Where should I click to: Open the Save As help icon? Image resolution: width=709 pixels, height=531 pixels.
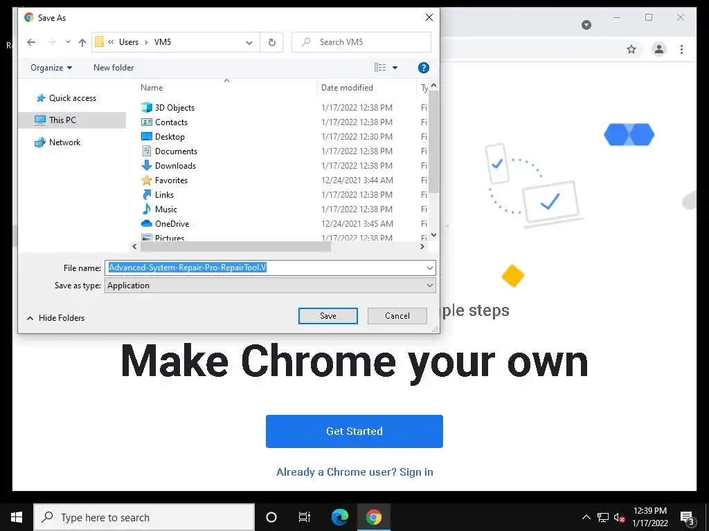(x=423, y=68)
